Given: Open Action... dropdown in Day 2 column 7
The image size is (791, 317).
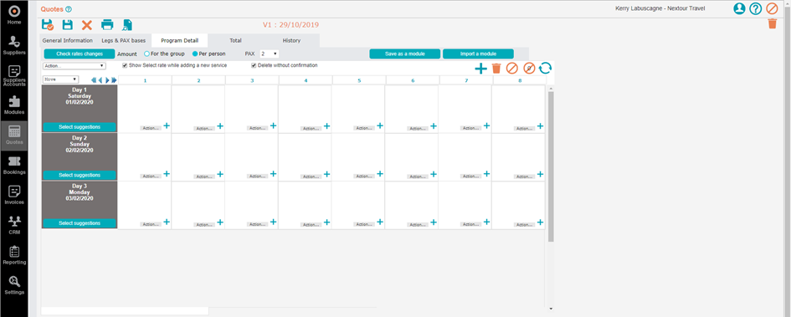Looking at the screenshot, I should tap(471, 176).
